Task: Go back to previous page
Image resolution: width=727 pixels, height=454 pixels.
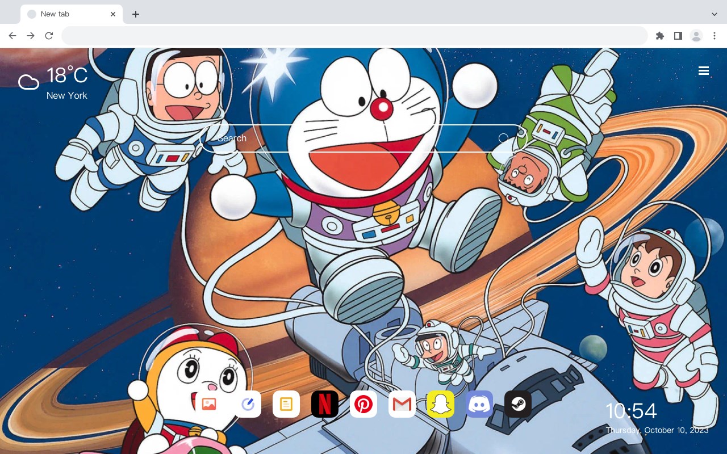Action: (12, 36)
